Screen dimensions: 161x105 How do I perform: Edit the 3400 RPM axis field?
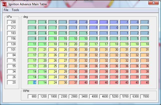click(x=83, y=96)
